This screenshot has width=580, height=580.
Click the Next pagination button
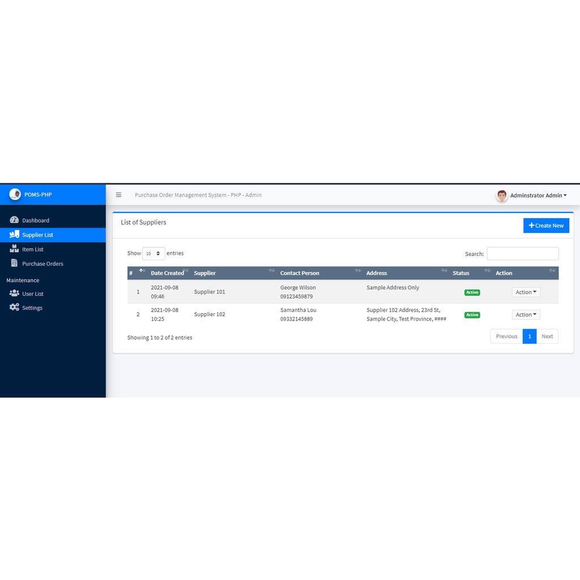(547, 336)
